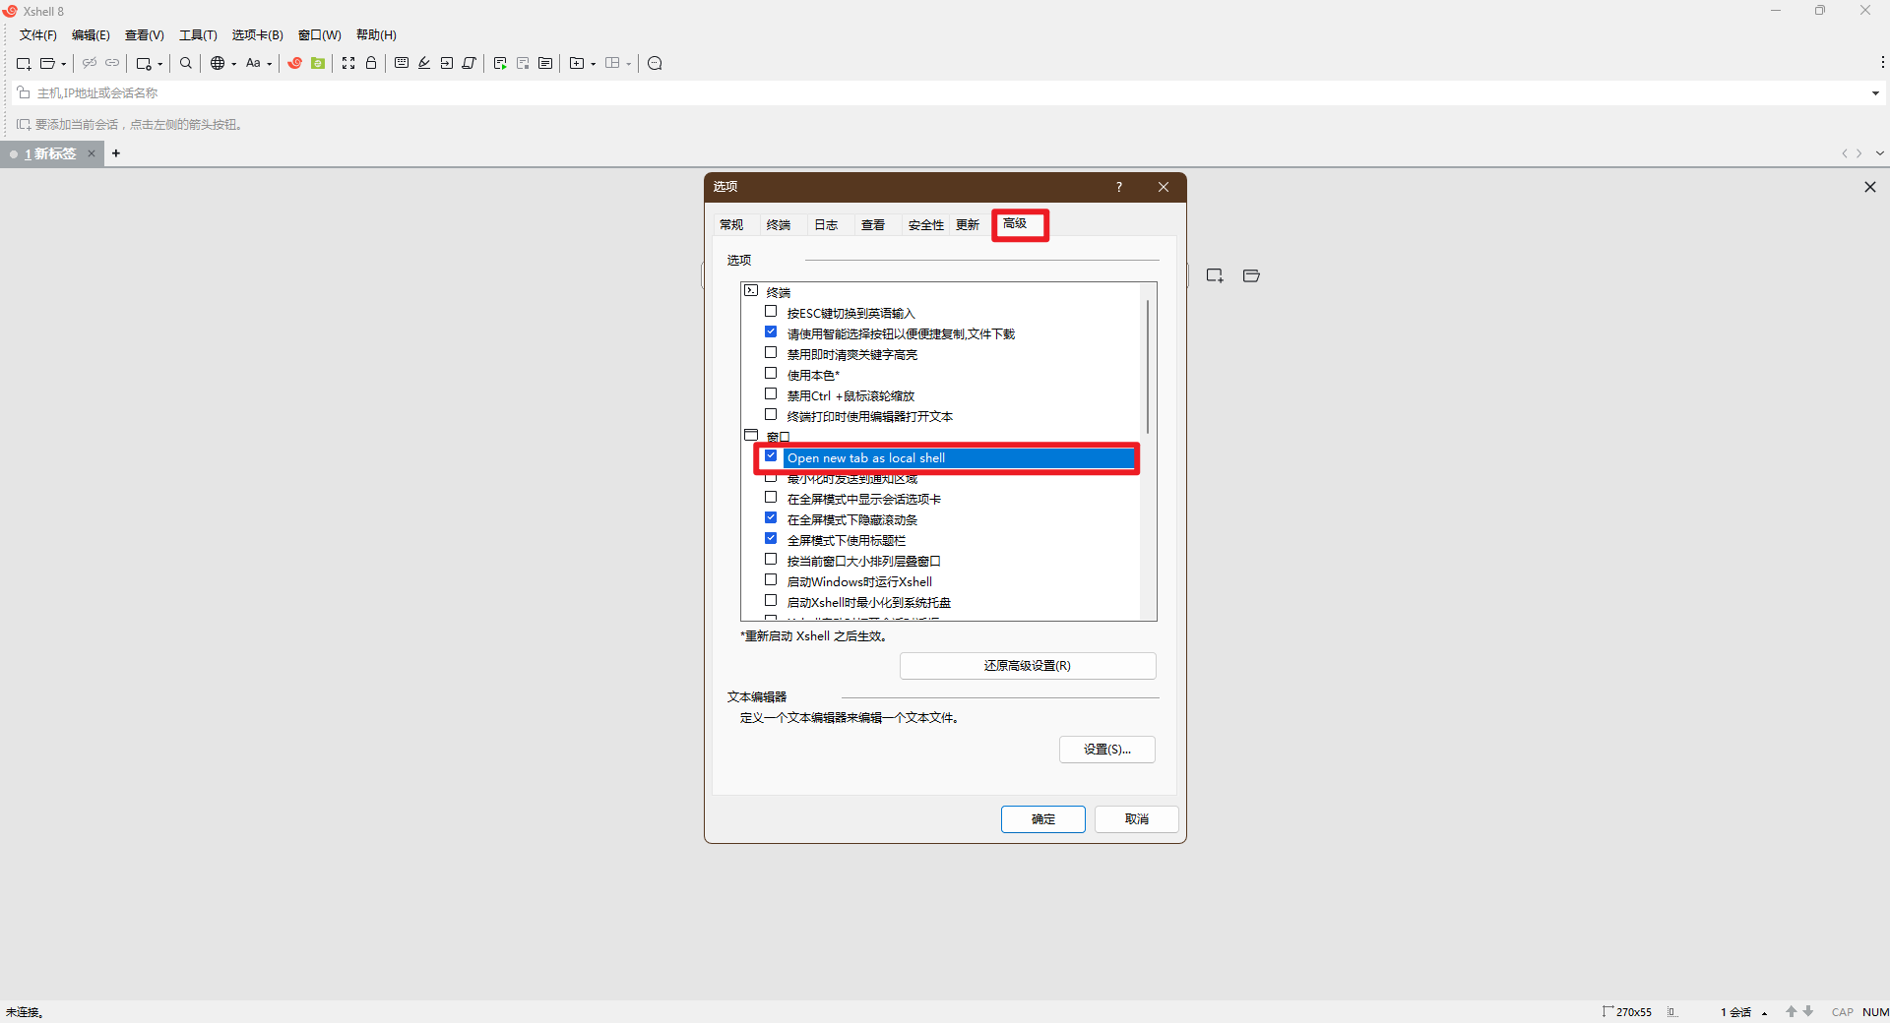This screenshot has width=1890, height=1023.
Task: Click the options list vertical scrollbar
Action: click(x=1148, y=366)
